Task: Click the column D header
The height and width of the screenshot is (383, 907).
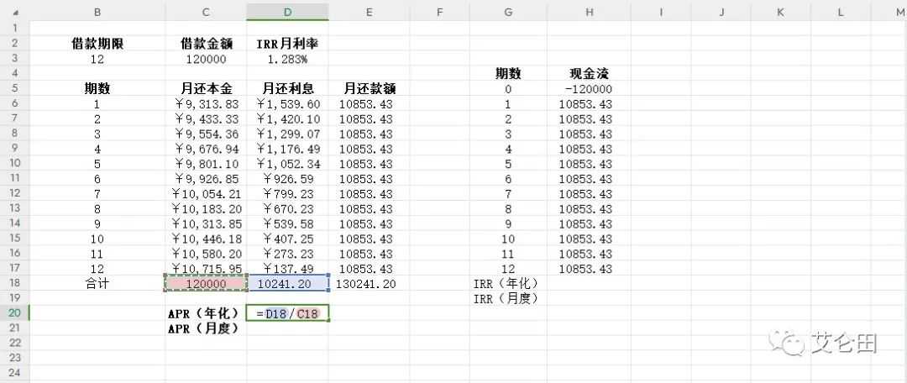Action: pos(287,12)
